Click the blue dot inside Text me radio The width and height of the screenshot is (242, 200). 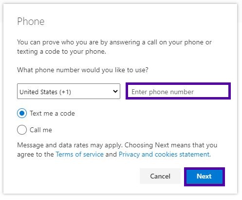coord(22,113)
